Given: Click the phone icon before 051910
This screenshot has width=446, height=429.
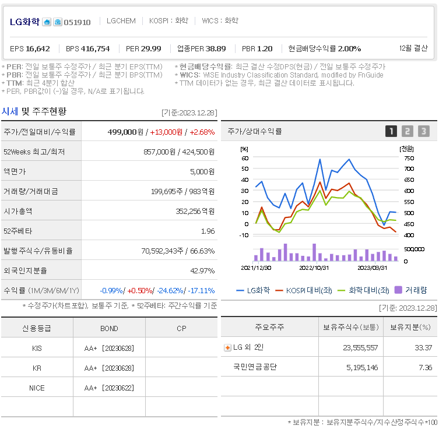Looking at the screenshot, I should pyautogui.click(x=58, y=22).
